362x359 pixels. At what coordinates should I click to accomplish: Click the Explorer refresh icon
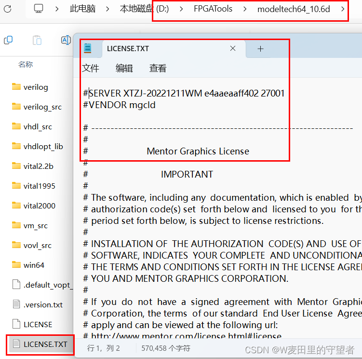pyautogui.click(x=8, y=9)
